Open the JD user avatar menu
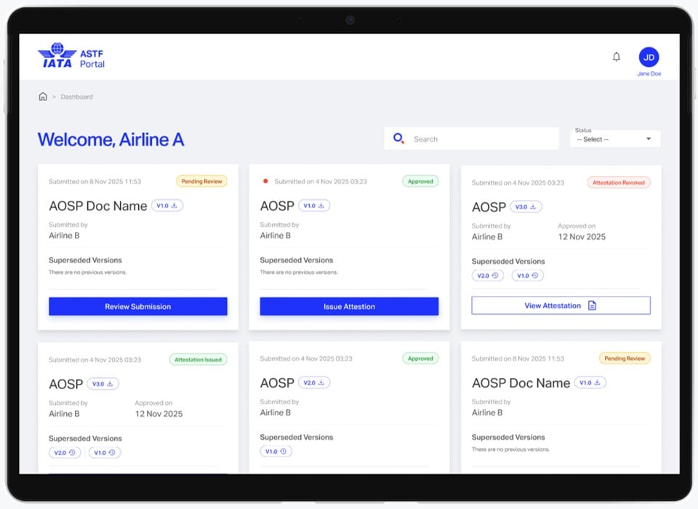The width and height of the screenshot is (698, 509). [649, 57]
